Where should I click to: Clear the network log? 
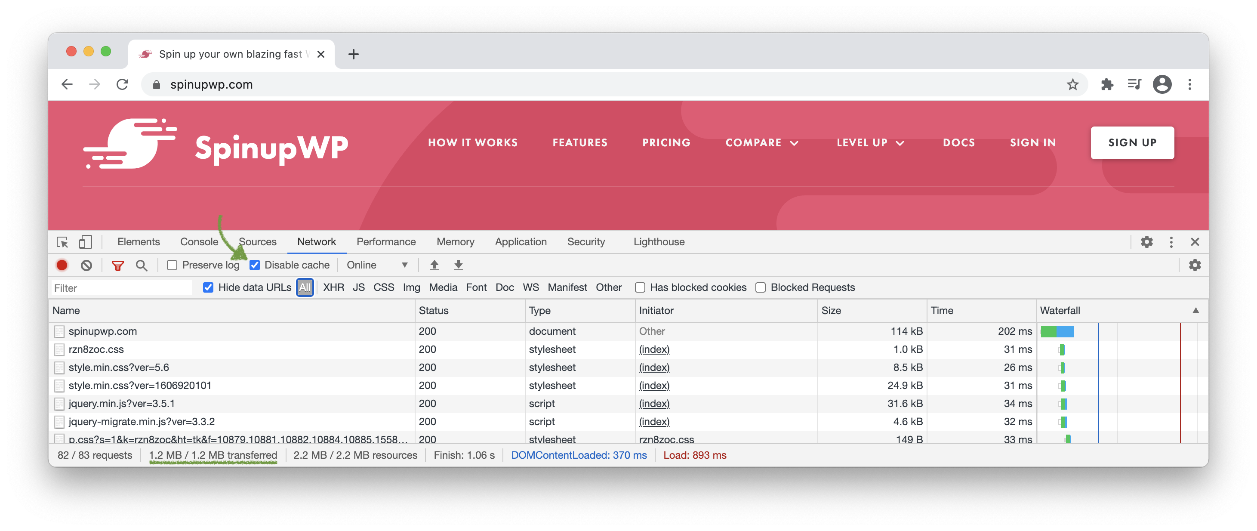[86, 265]
